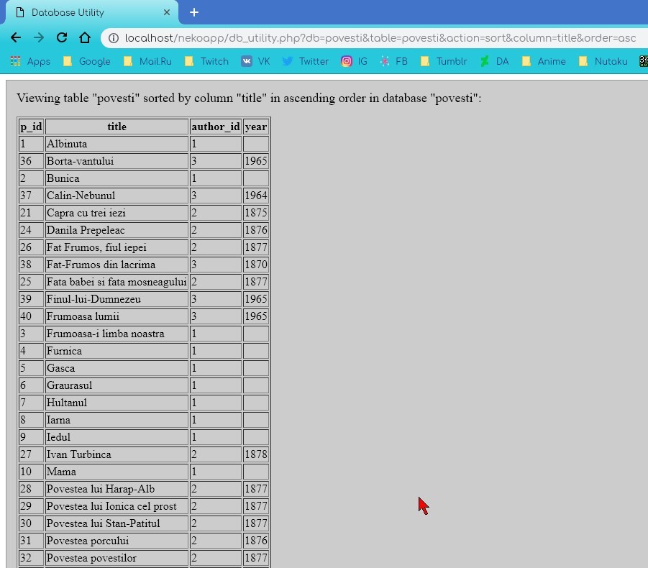Open the Anime bookmark folder
Image resolution: width=648 pixels, height=568 pixels.
(544, 62)
